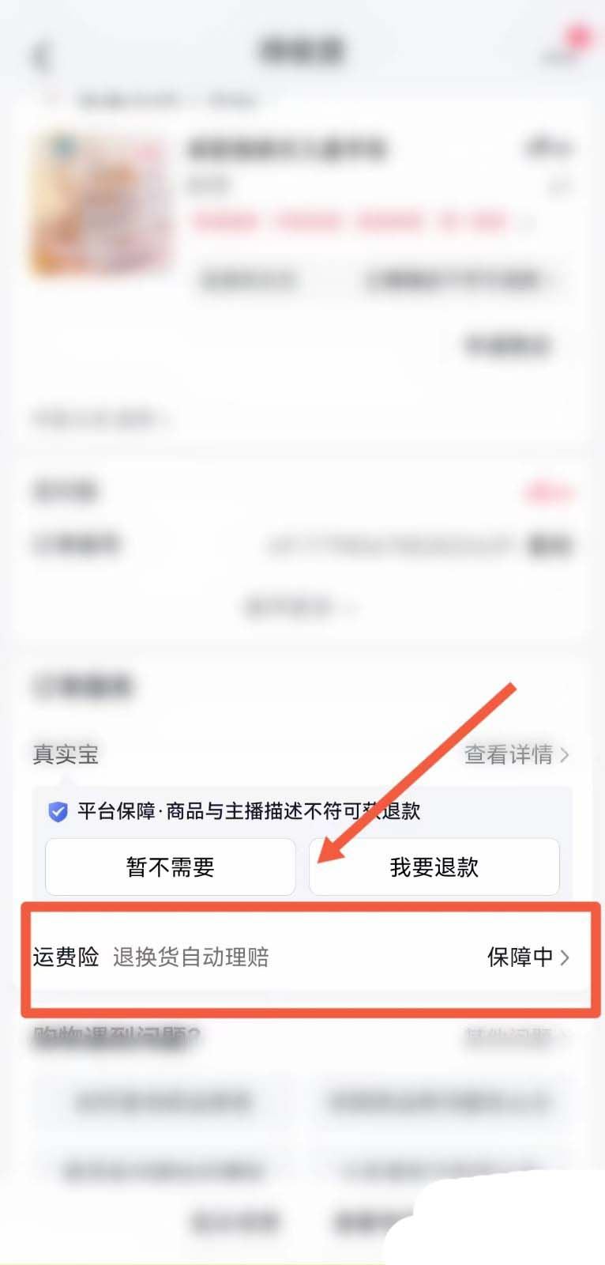
Task: Open the product thumbnail image
Action: 101,204
